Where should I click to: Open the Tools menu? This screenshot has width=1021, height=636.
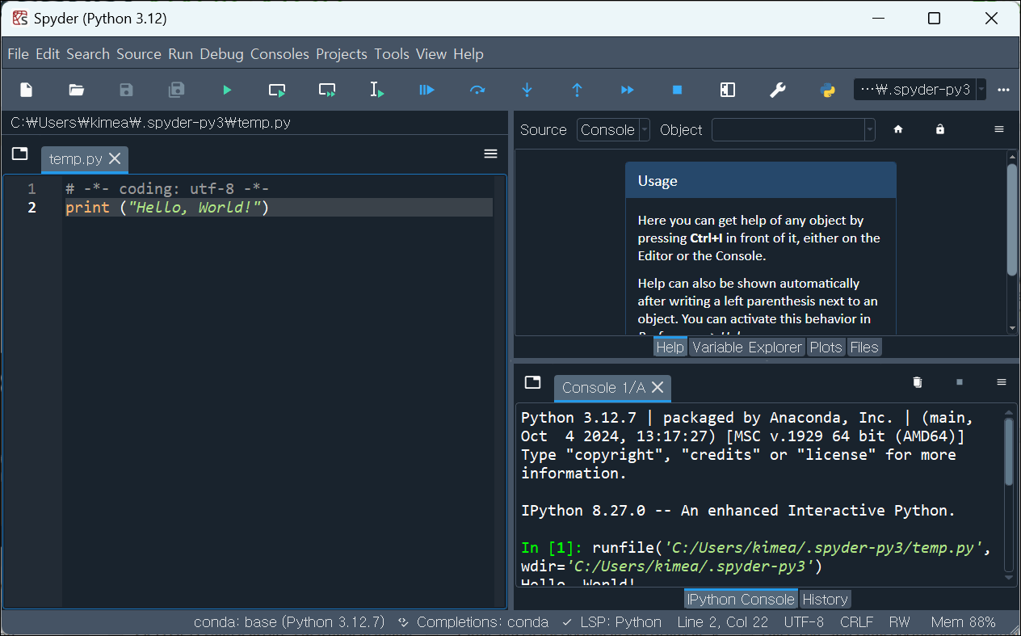392,54
